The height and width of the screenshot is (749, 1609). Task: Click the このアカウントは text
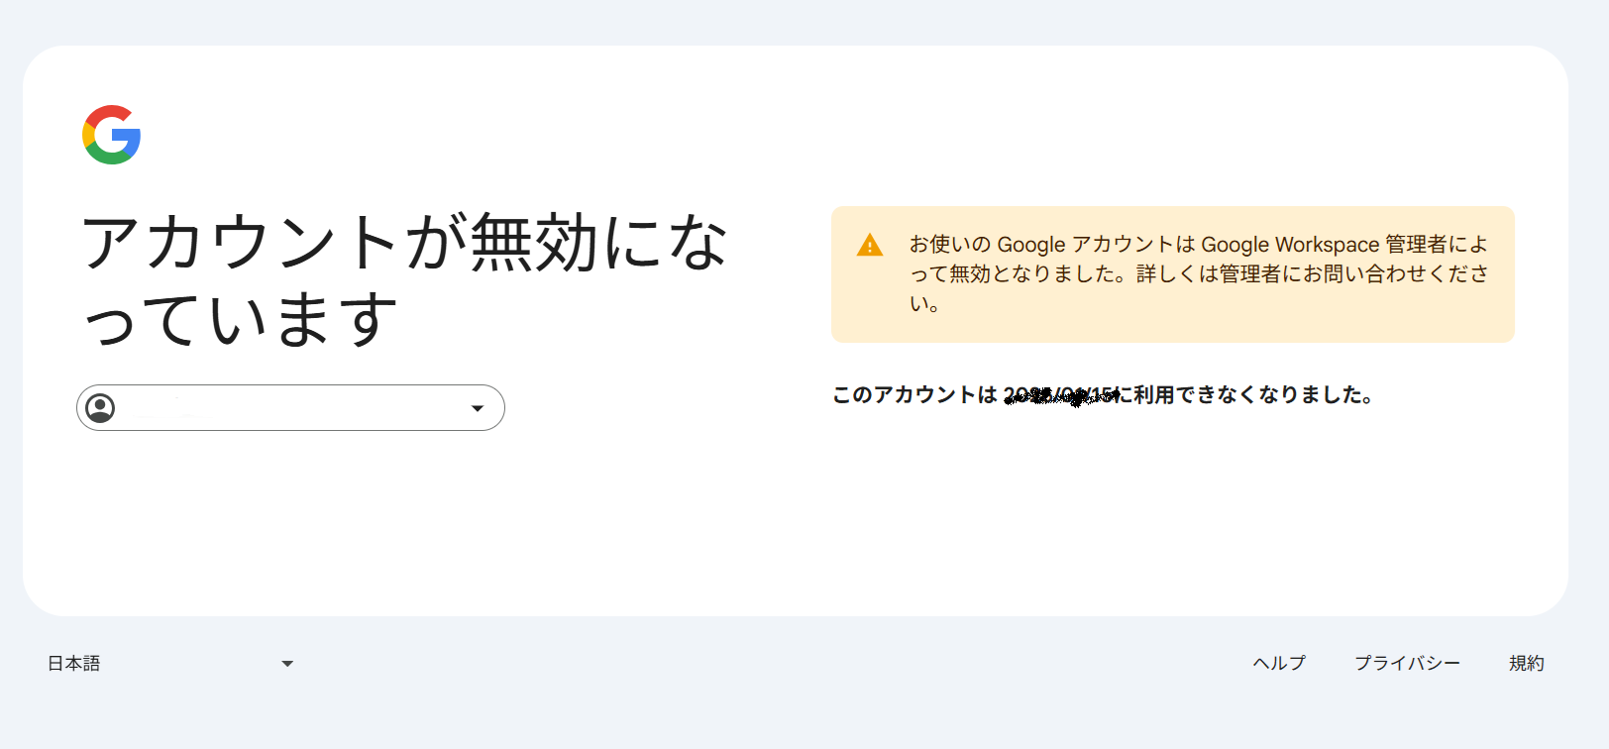914,395
